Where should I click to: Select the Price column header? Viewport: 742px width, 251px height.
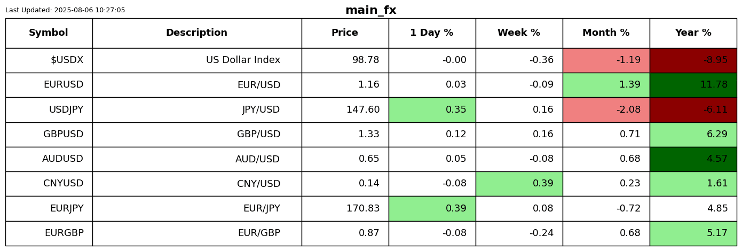(x=345, y=33)
